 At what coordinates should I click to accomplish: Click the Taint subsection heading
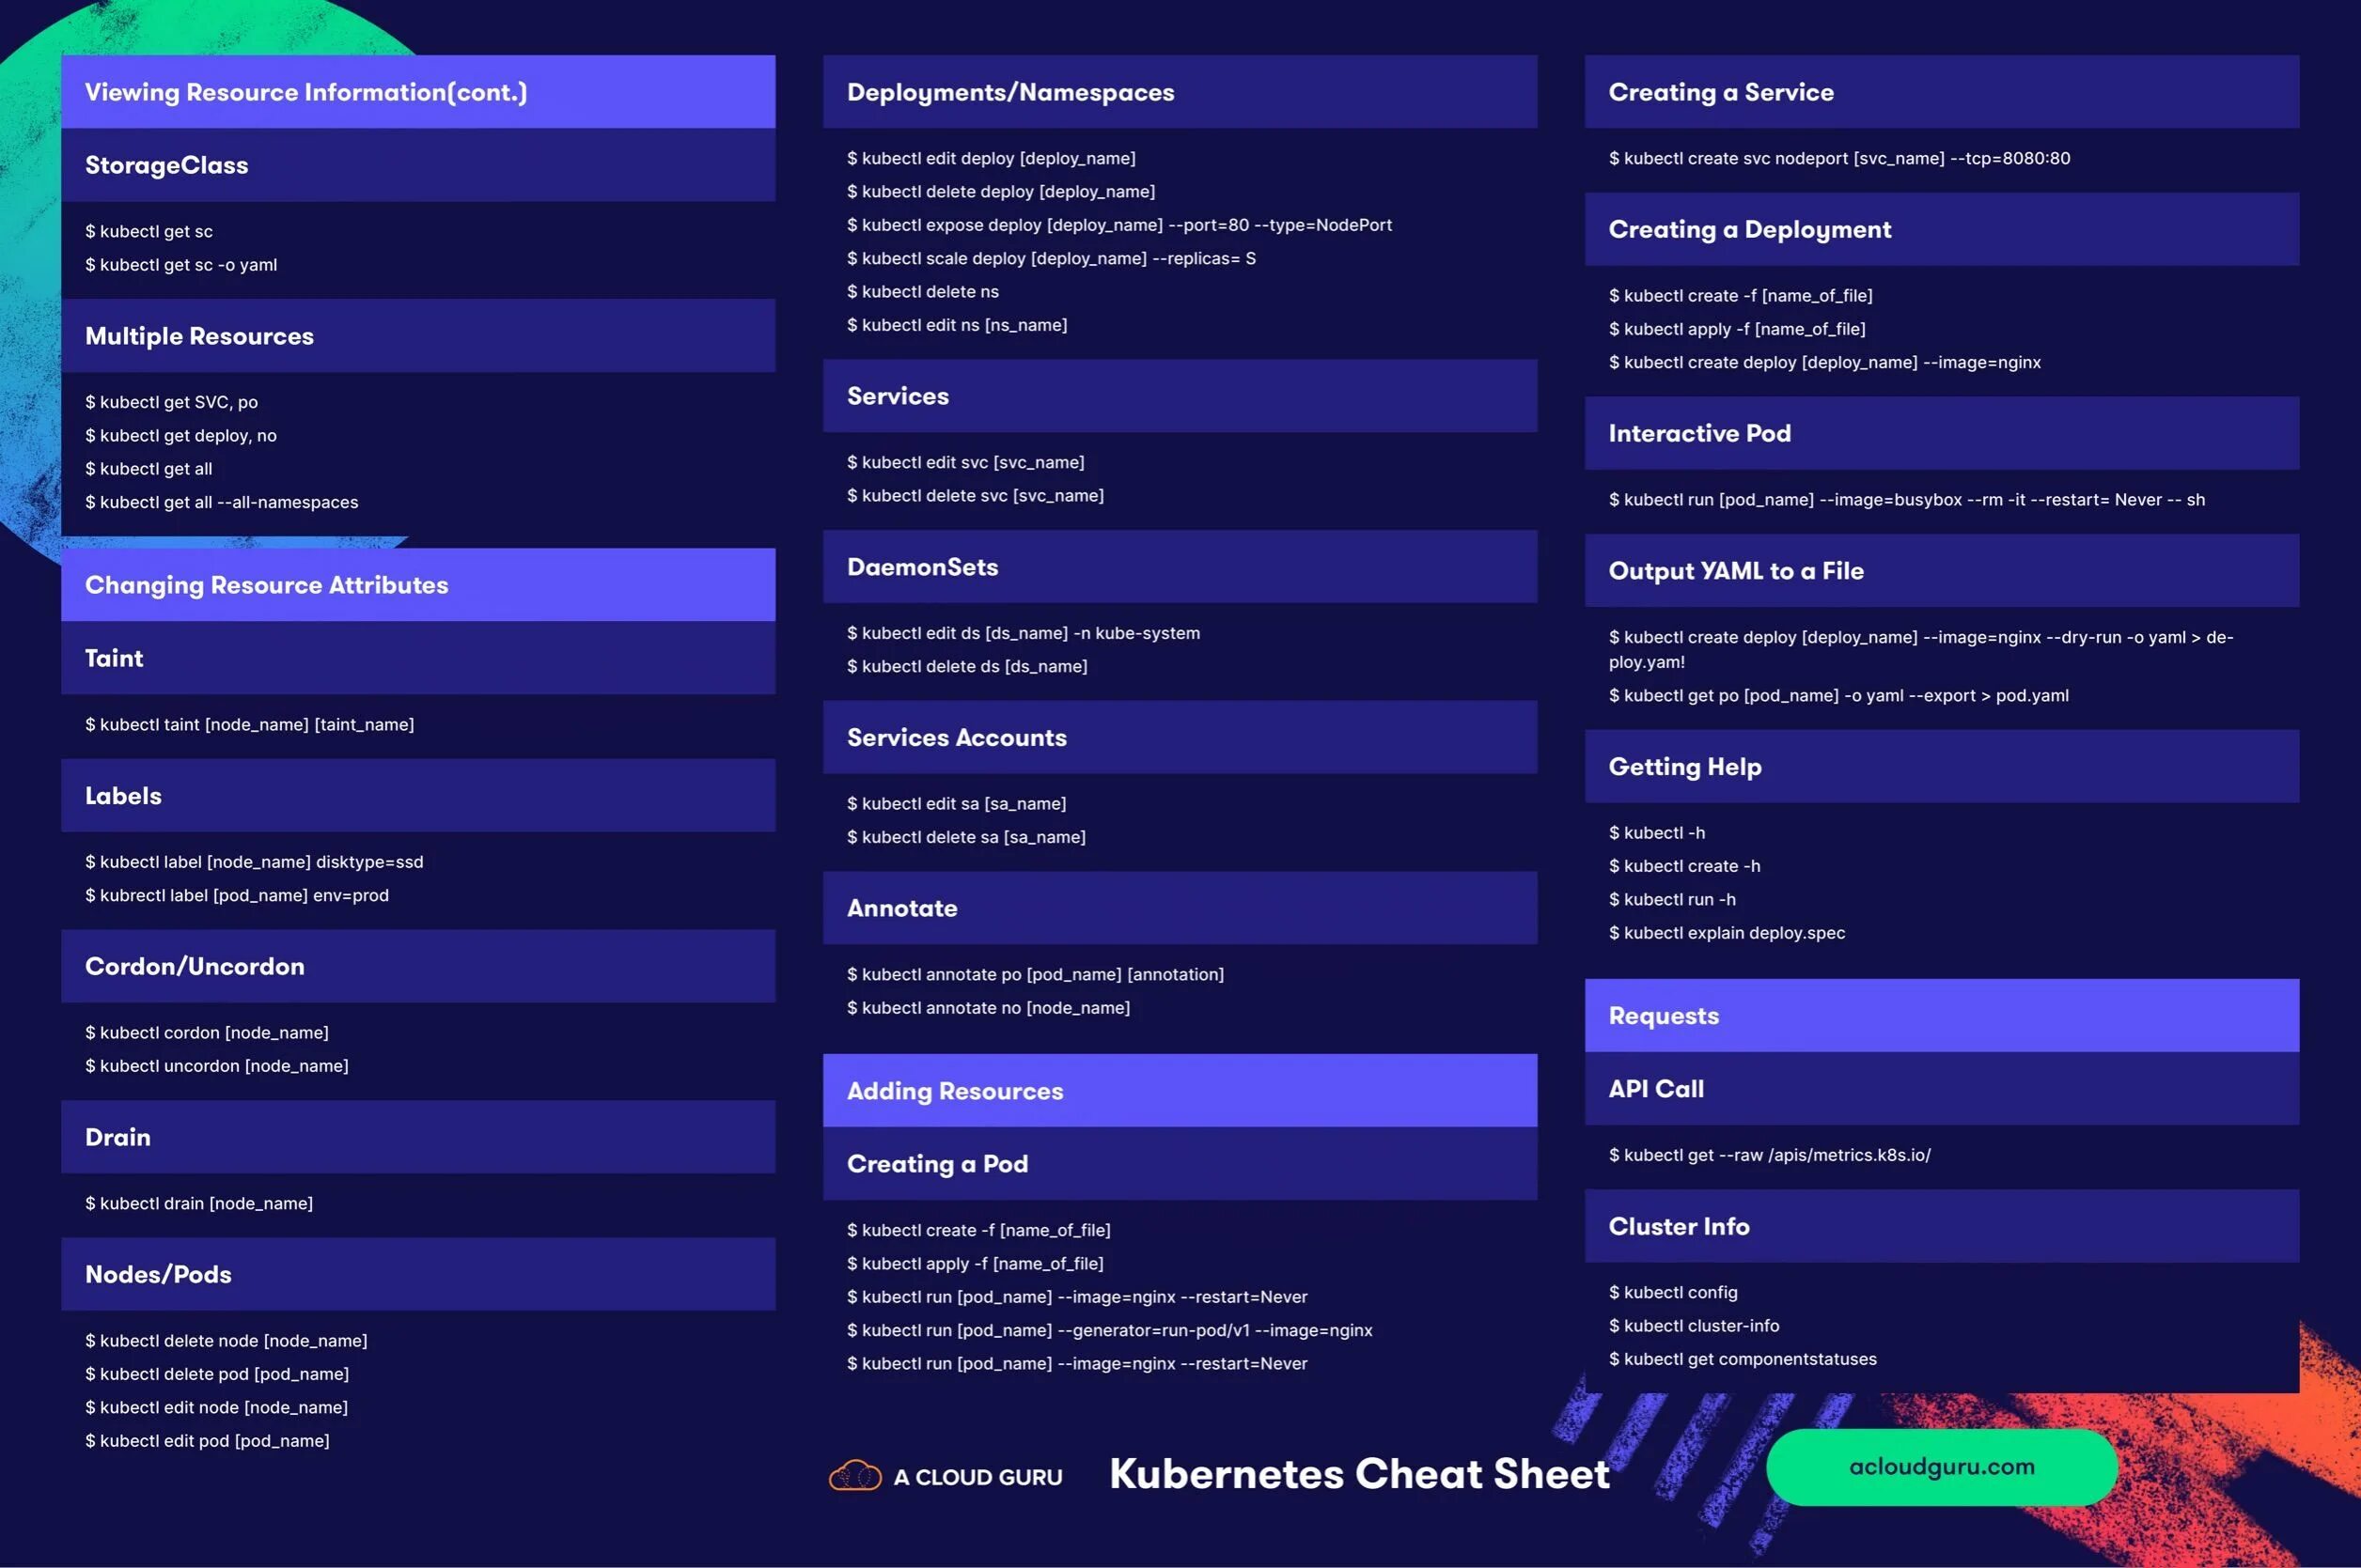point(114,658)
